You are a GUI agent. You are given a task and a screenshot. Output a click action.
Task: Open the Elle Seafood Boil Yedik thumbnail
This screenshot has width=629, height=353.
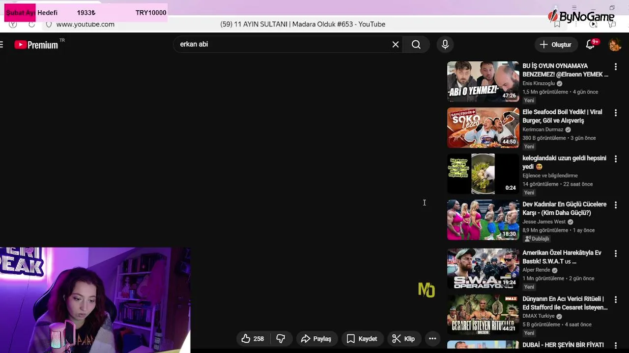click(483, 127)
